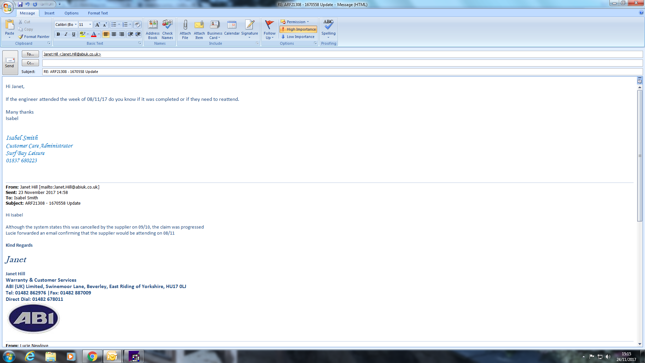Screen dimensions: 645x363
Task: Click the Format Painter tool
Action: click(34, 37)
